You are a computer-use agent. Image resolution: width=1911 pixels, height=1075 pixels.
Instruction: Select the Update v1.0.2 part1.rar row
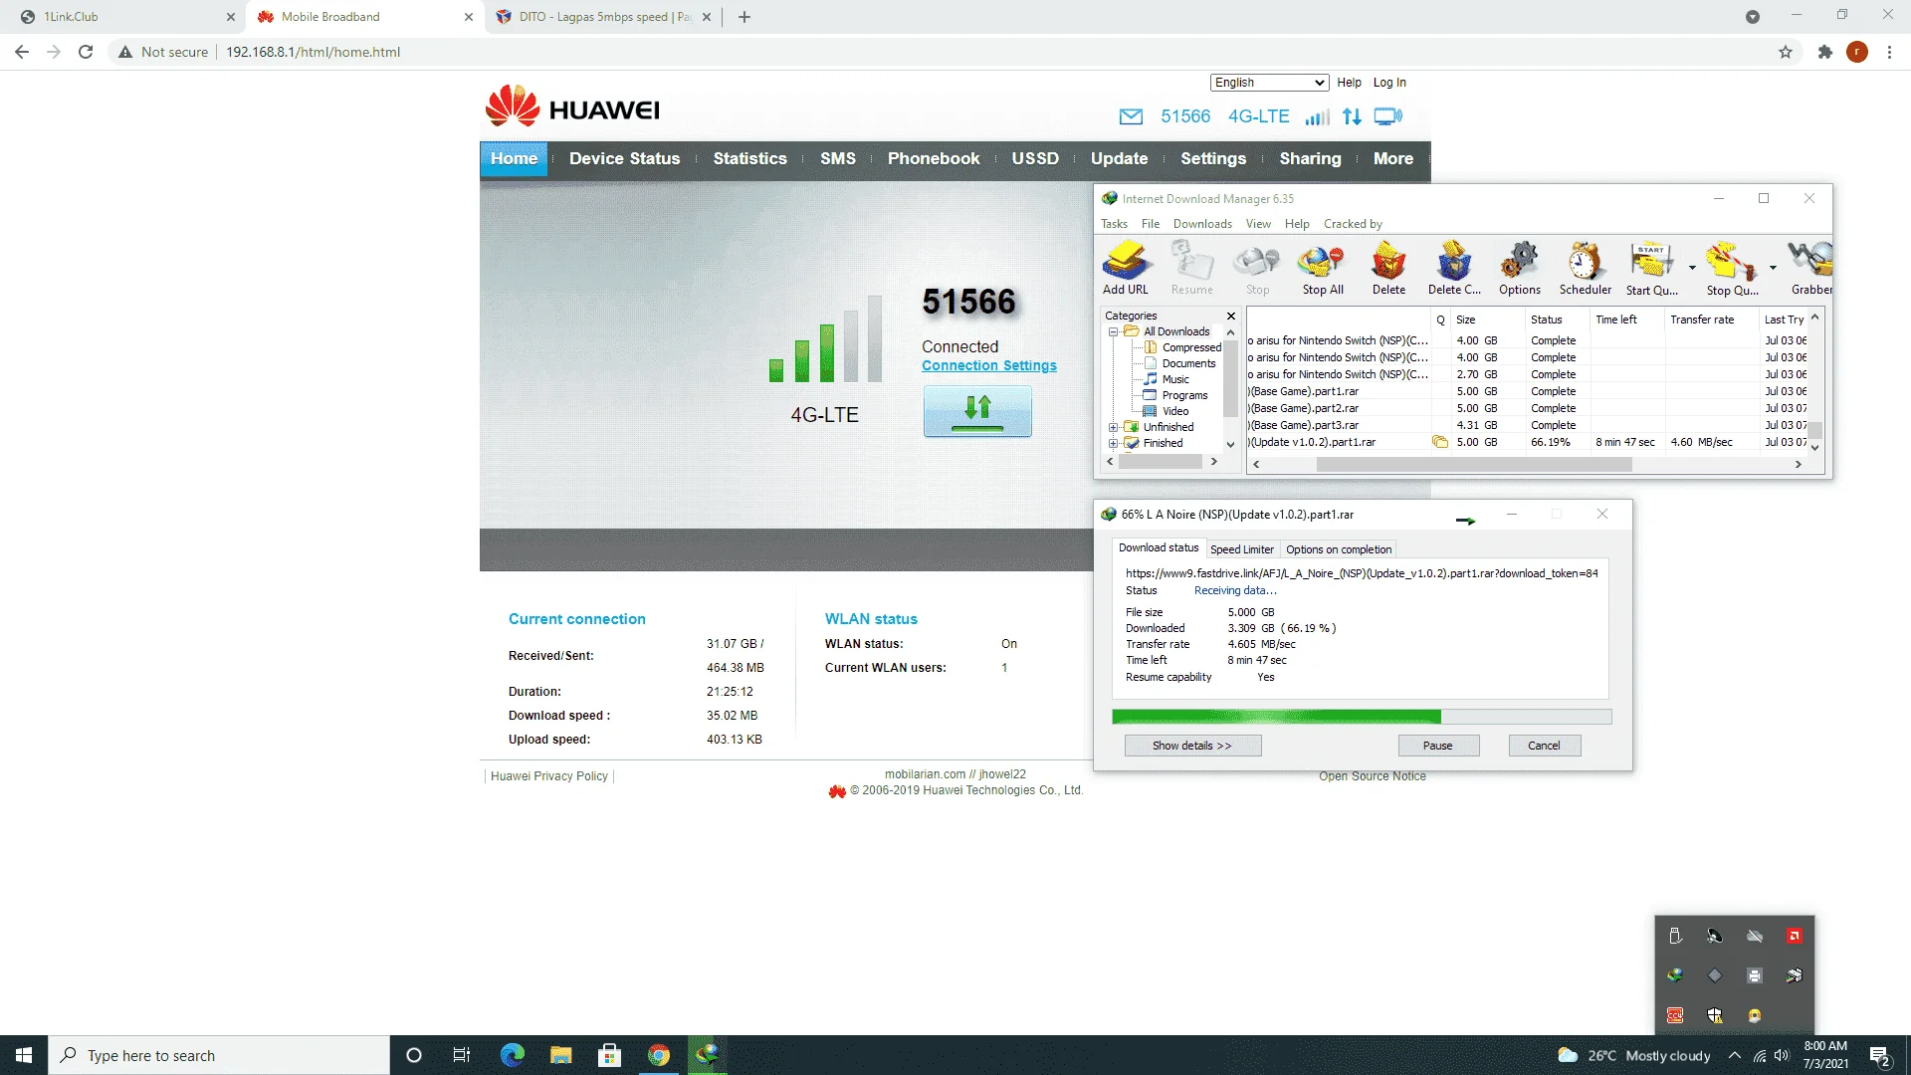click(x=1527, y=442)
